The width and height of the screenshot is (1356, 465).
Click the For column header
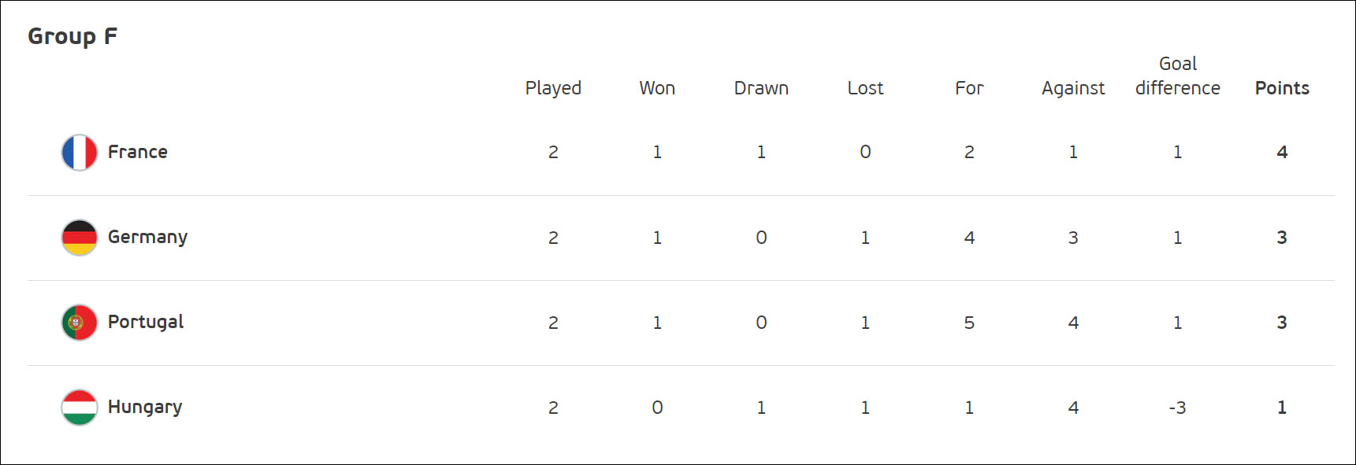(969, 88)
